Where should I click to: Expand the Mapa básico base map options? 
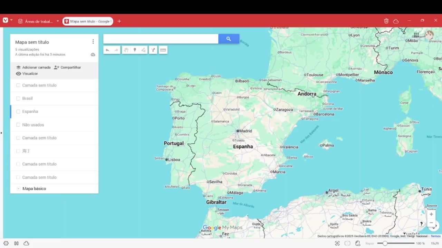[x=19, y=189]
